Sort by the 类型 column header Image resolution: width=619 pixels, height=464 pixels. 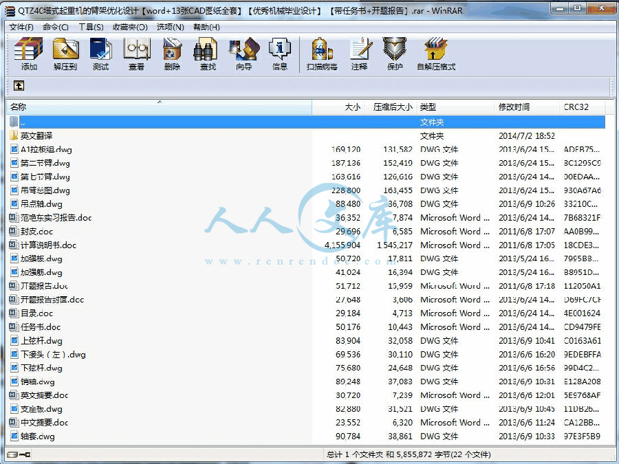(x=455, y=107)
